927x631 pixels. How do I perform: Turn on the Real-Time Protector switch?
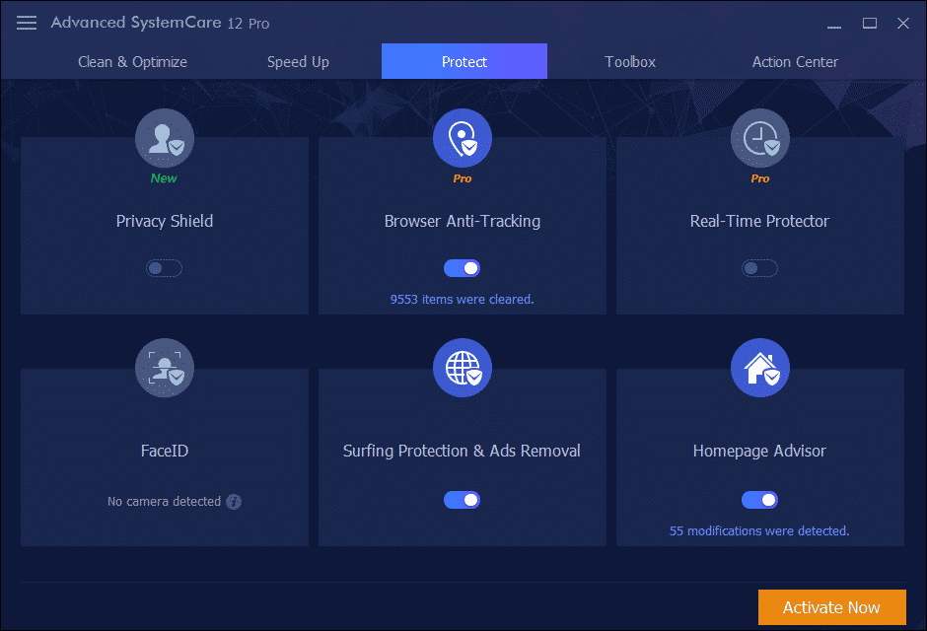759,268
